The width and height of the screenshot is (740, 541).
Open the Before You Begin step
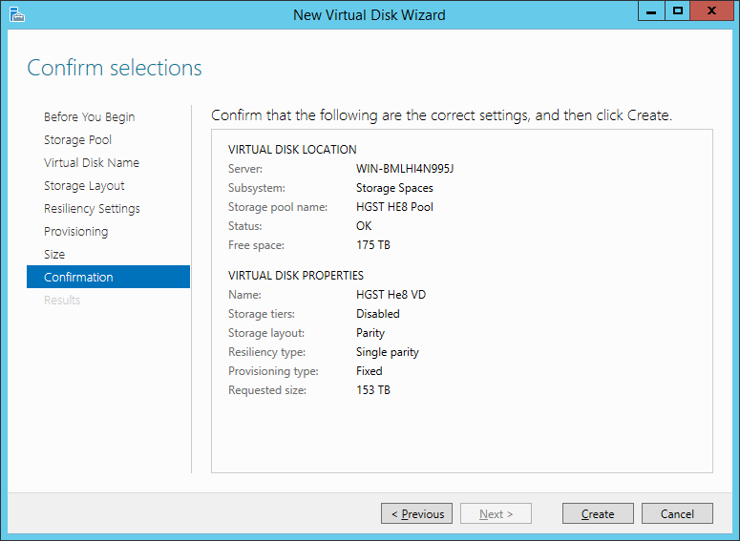tap(89, 116)
